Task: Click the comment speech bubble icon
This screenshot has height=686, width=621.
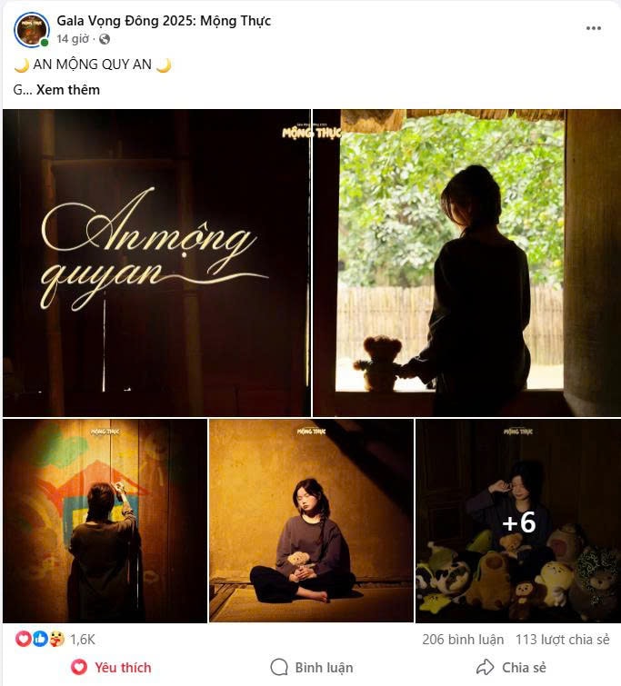Action: (279, 667)
